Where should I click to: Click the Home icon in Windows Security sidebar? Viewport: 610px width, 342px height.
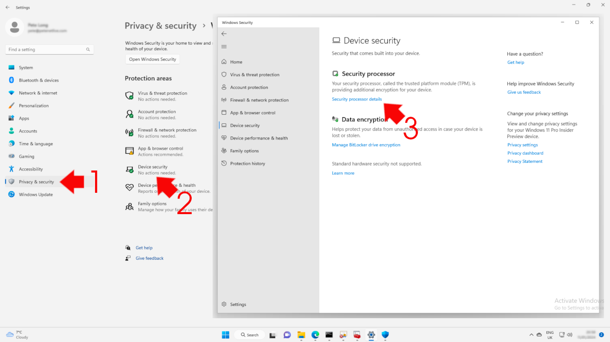(224, 62)
